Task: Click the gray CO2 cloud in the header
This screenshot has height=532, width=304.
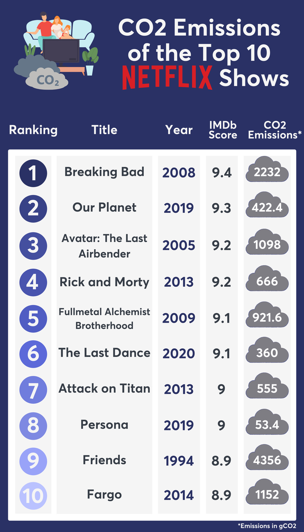Action: (47, 80)
